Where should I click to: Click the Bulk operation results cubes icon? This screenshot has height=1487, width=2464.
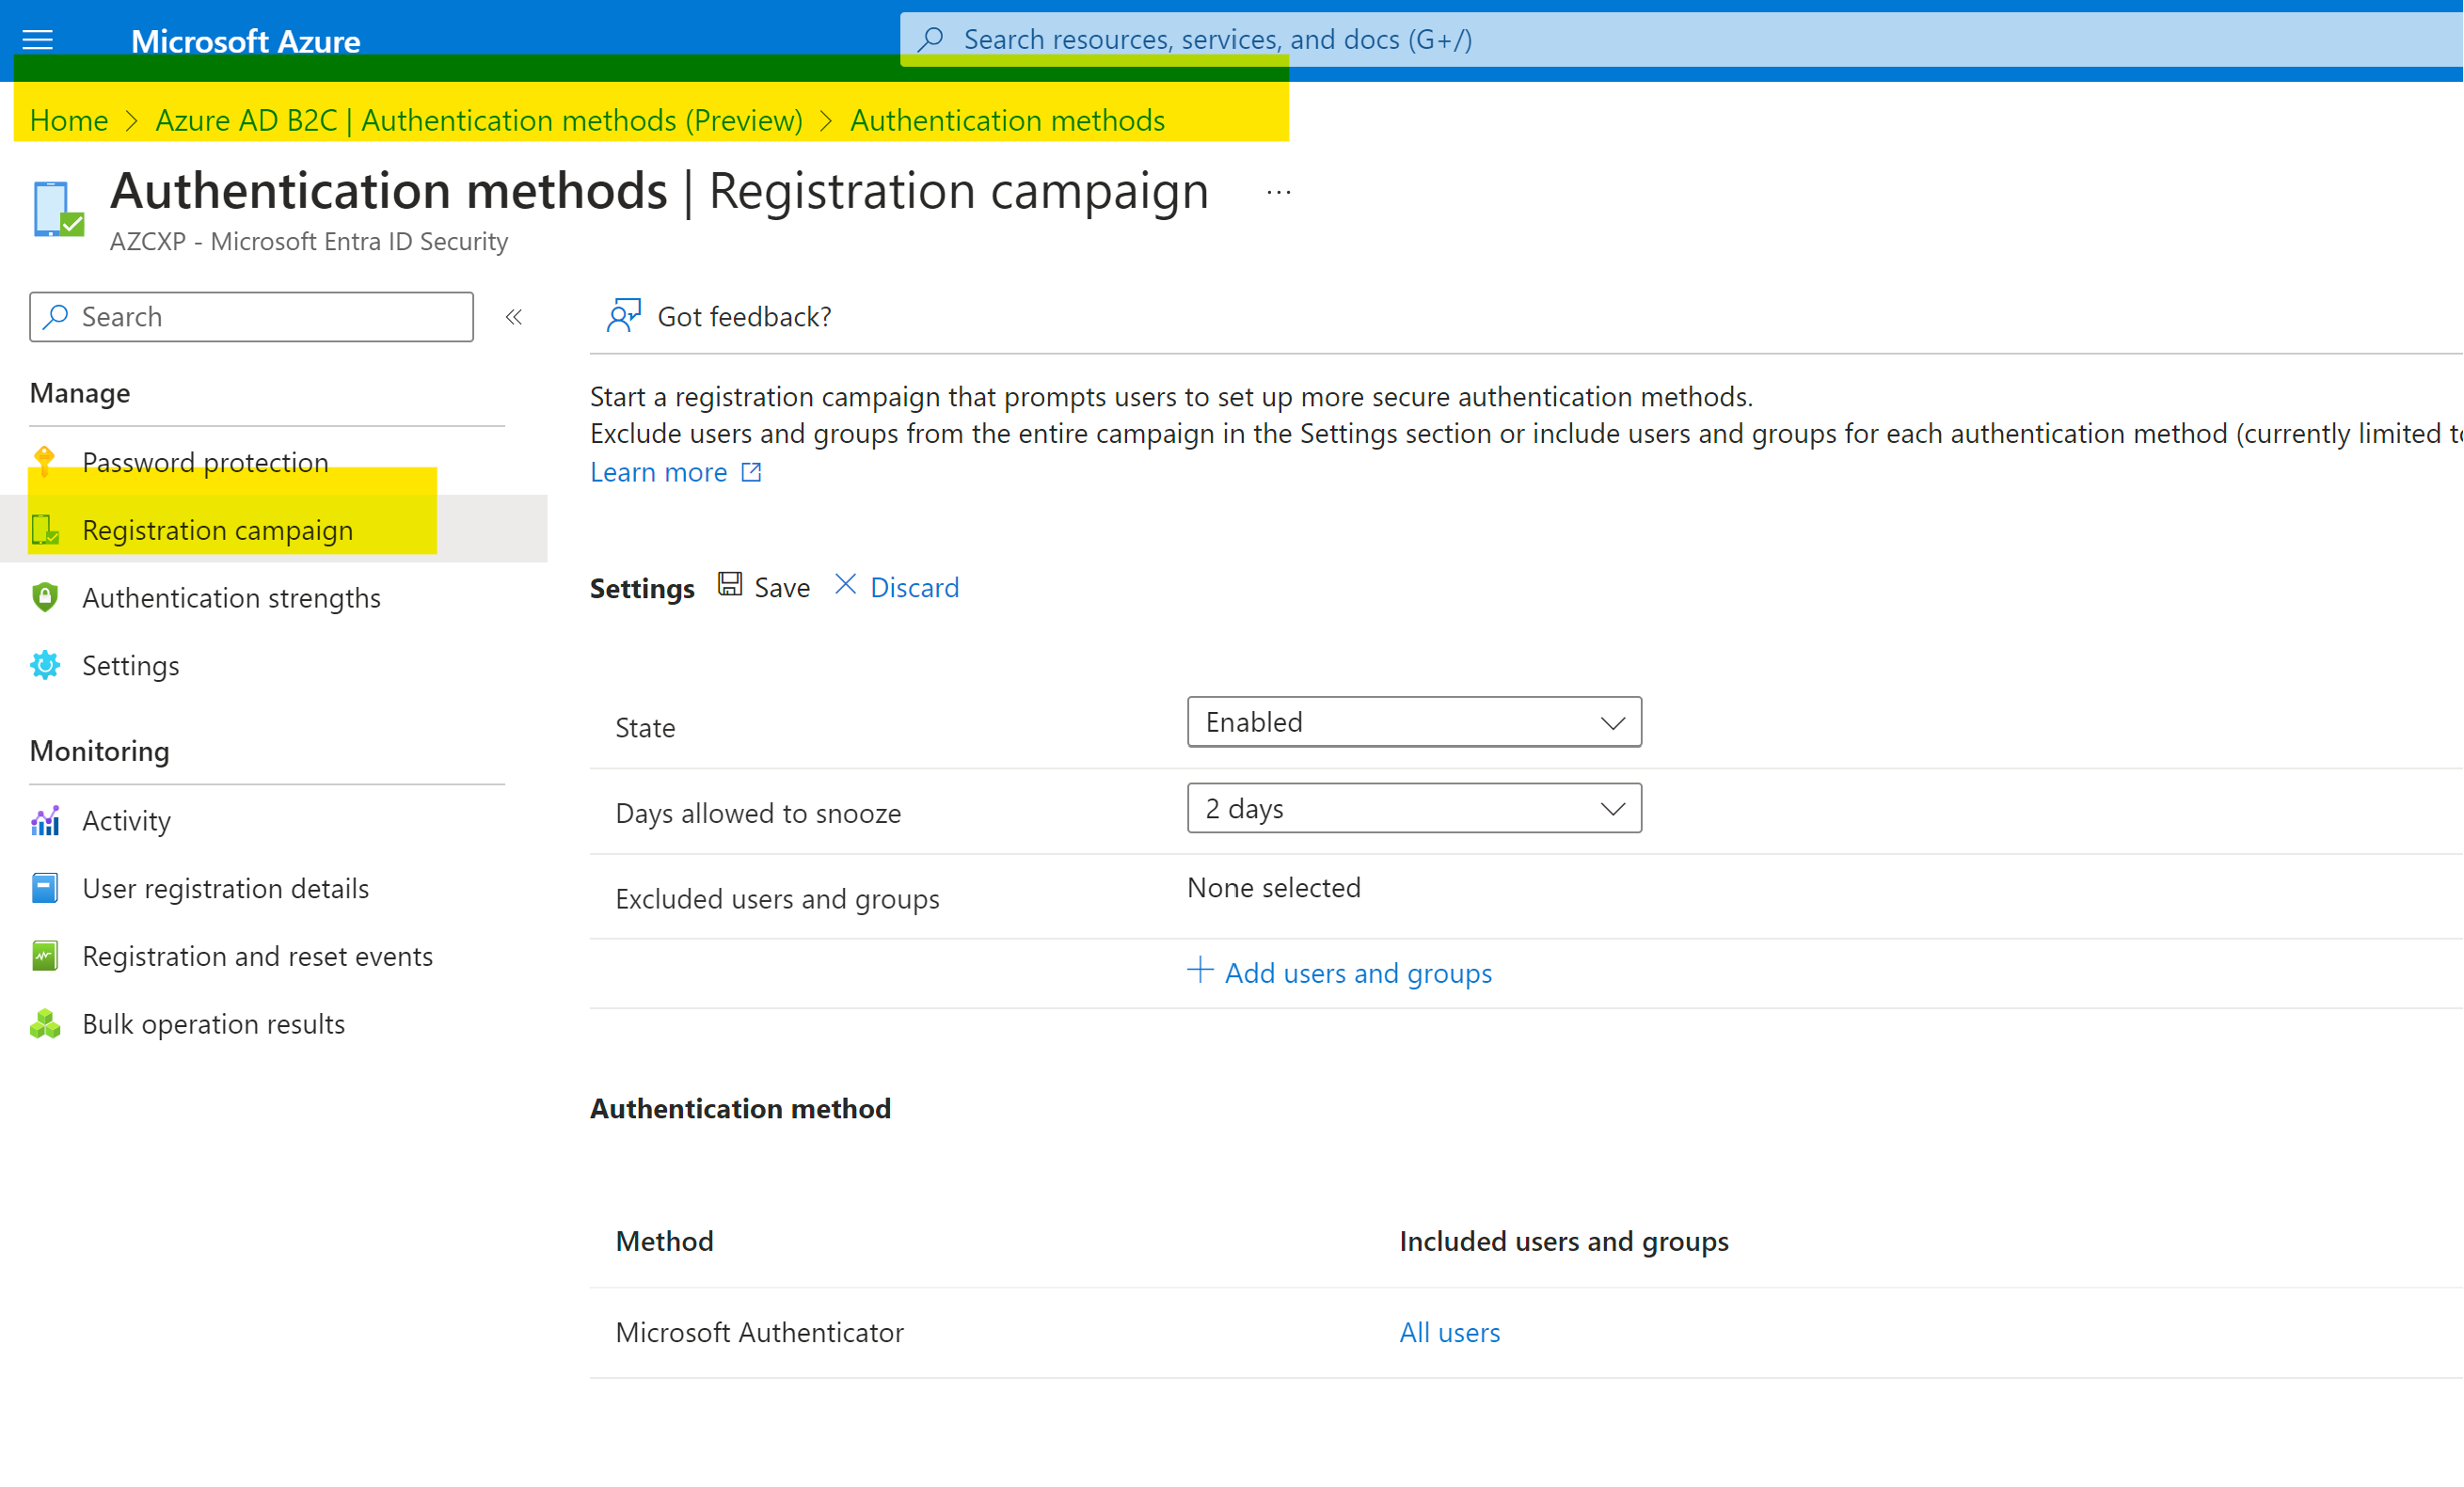[x=44, y=1023]
